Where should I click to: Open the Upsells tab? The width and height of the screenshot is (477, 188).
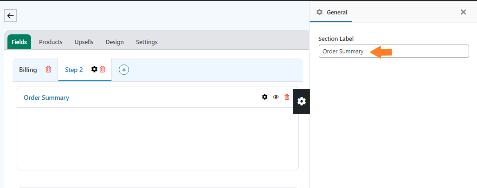(84, 42)
